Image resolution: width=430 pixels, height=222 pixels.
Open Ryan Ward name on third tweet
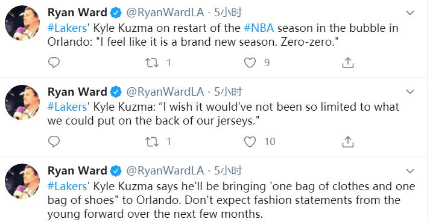[77, 171]
